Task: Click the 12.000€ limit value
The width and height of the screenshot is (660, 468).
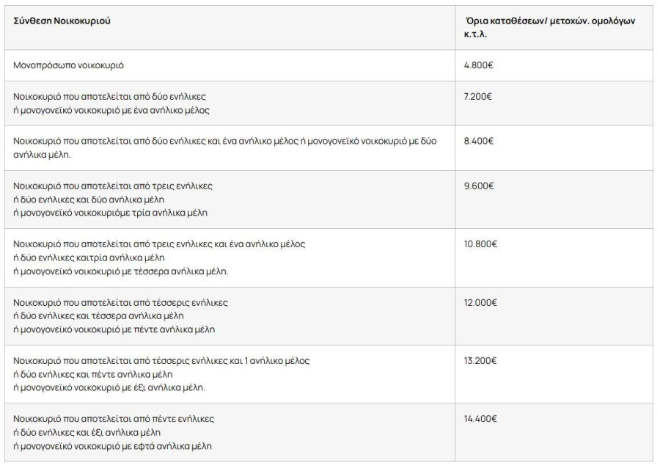Action: click(x=481, y=301)
